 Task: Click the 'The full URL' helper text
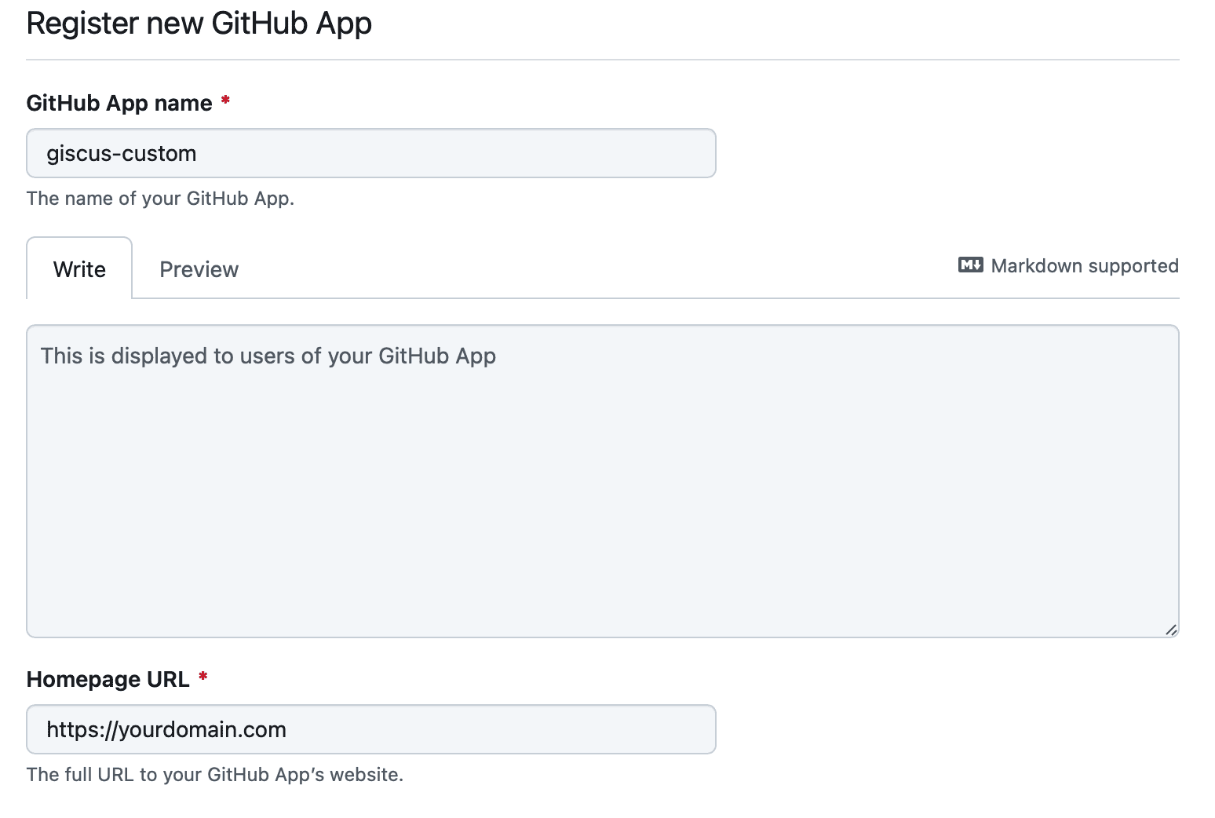tap(214, 775)
